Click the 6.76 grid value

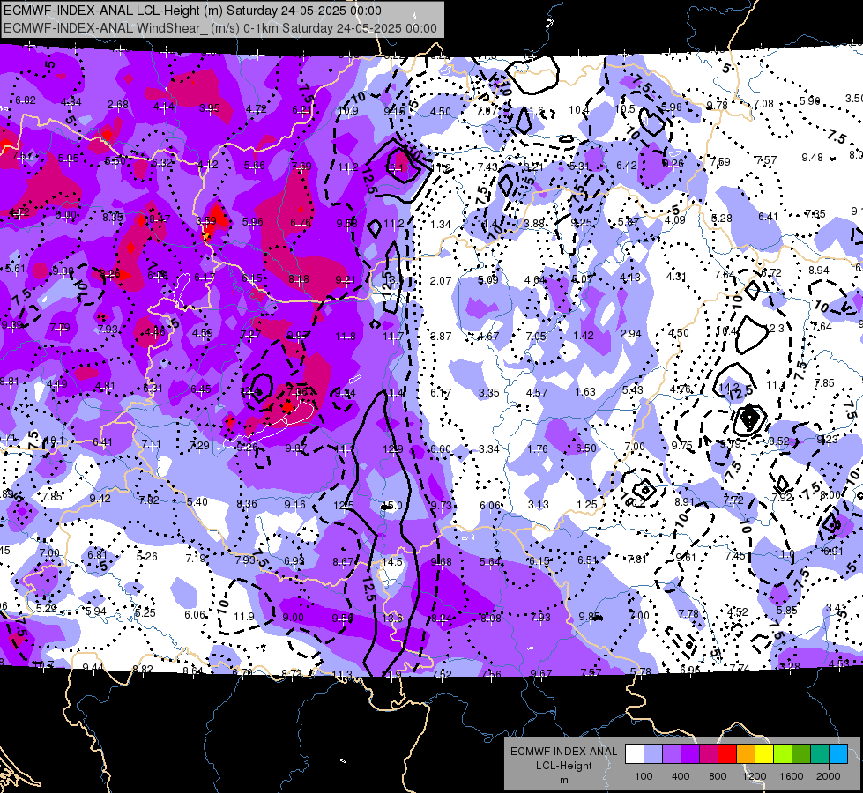tap(301, 223)
